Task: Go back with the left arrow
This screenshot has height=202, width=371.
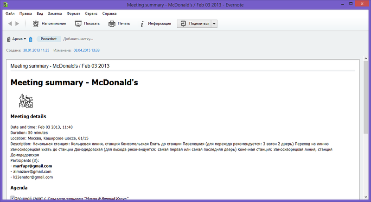Action: 10,24
